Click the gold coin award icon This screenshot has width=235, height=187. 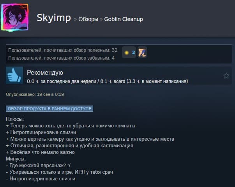click(127, 53)
